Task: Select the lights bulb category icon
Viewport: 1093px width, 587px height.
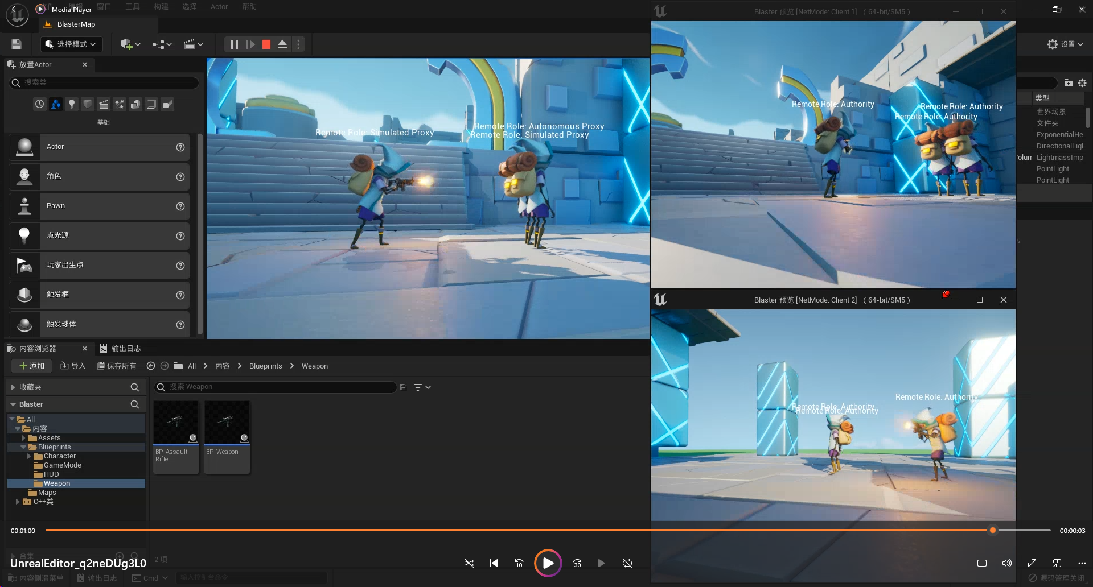Action: pyautogui.click(x=72, y=104)
